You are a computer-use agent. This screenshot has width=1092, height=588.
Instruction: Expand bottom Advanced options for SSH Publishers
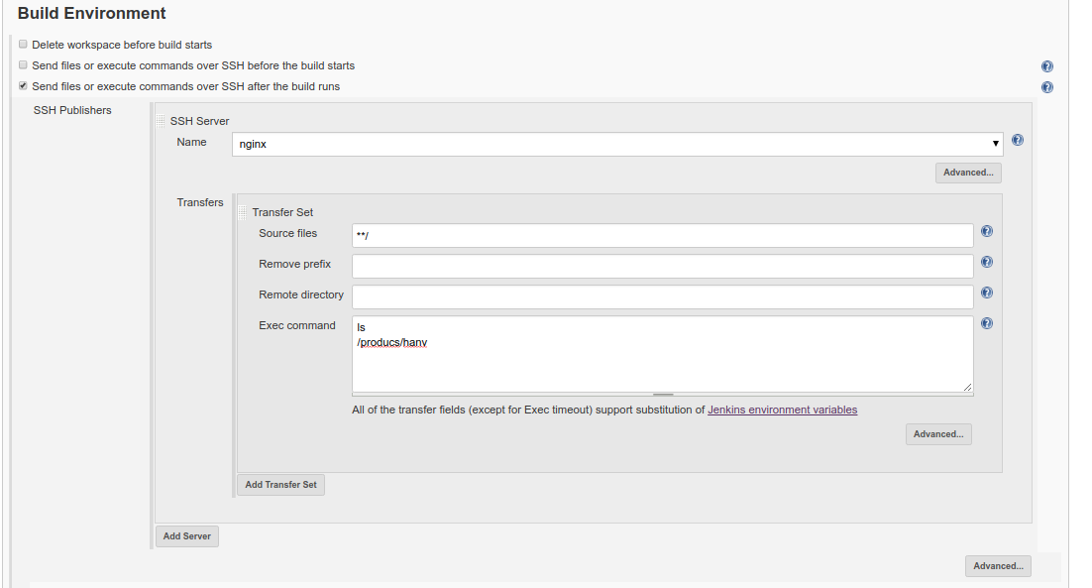click(998, 566)
